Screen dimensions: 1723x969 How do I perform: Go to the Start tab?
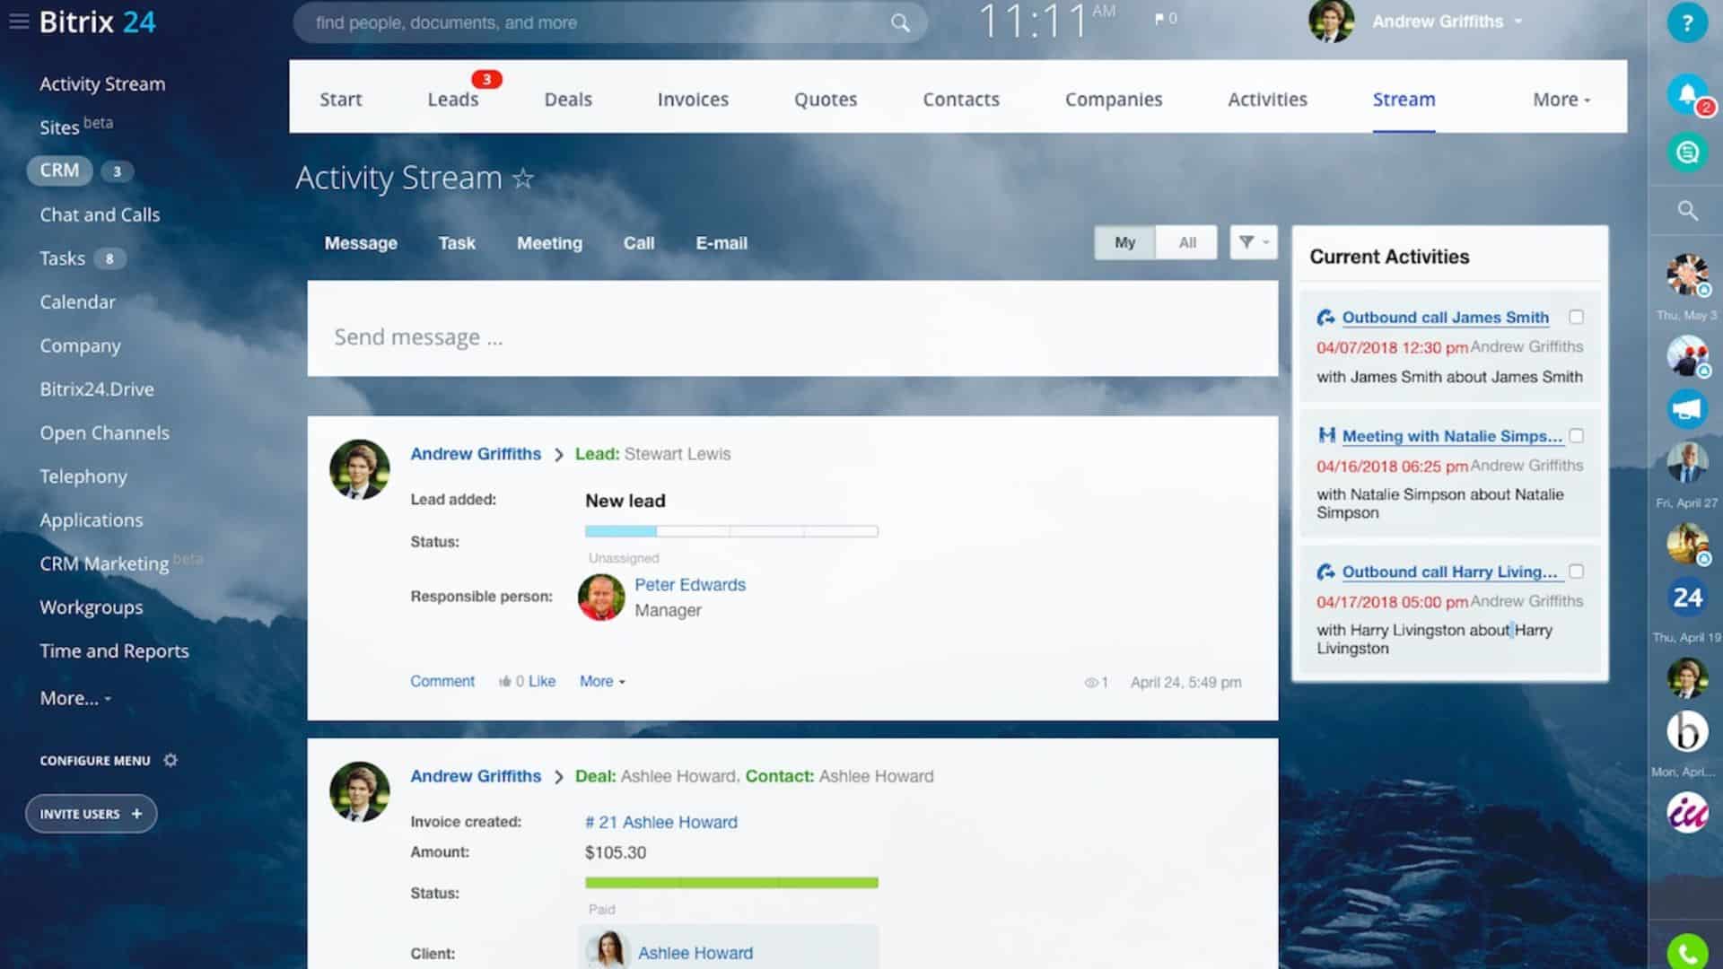tap(341, 100)
